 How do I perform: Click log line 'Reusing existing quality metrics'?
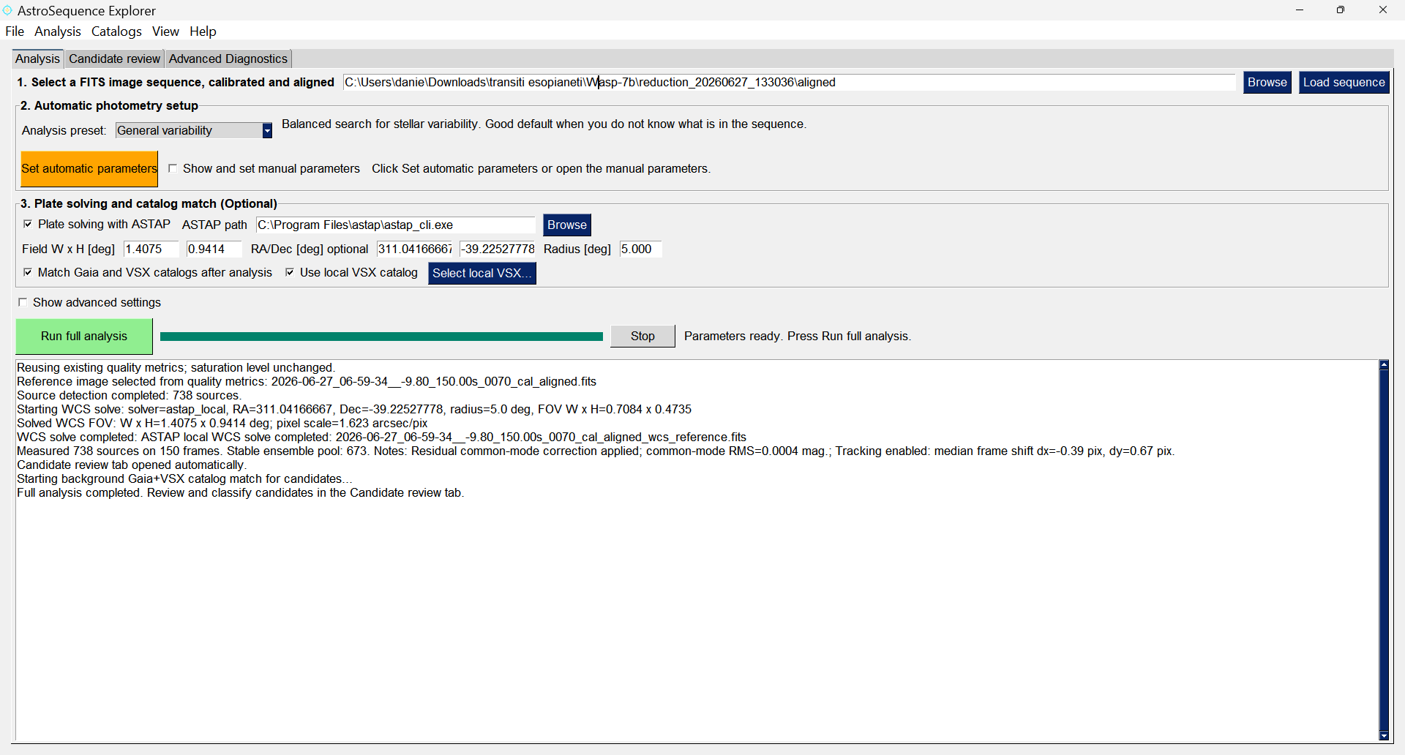[176, 367]
